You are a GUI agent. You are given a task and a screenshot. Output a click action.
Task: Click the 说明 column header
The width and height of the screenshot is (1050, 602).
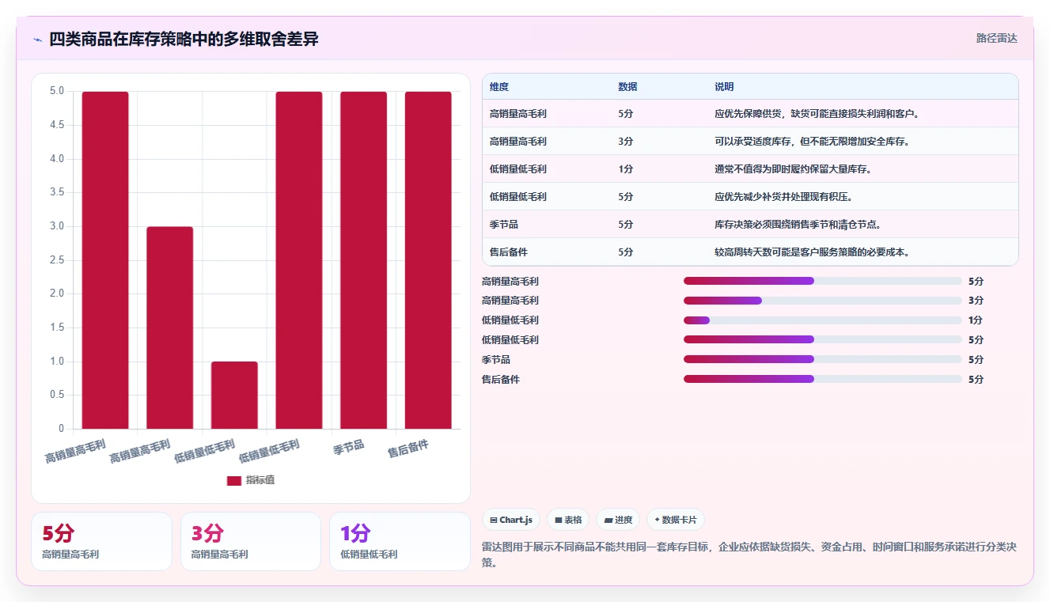pyautogui.click(x=724, y=87)
